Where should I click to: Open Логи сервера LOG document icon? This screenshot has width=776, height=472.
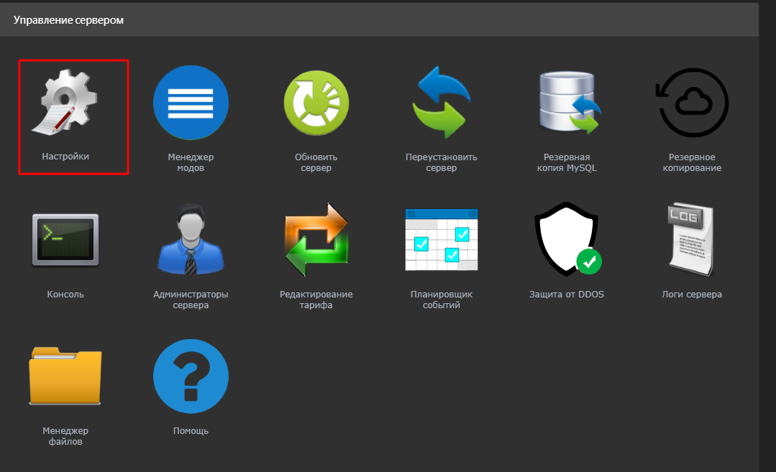691,240
